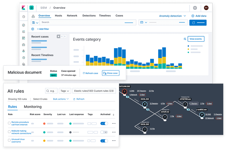Click the EA user avatar
Screen dimensions: 227x151
[206, 8]
